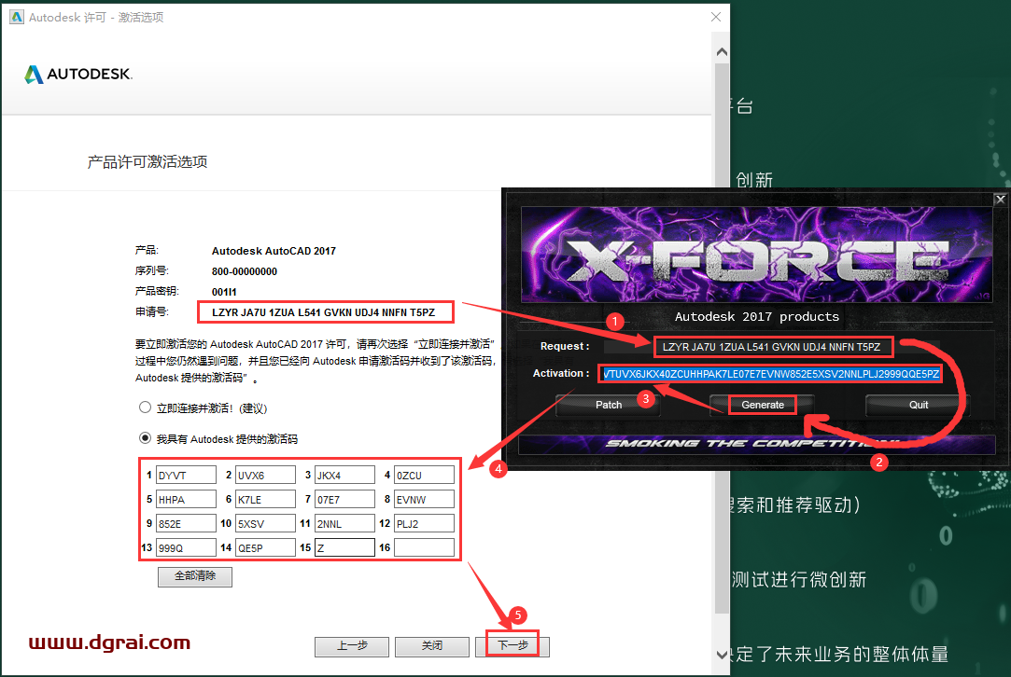Screen dimensions: 1011x677
Task: Click the Activation field in X-Force keygen
Action: click(x=771, y=374)
